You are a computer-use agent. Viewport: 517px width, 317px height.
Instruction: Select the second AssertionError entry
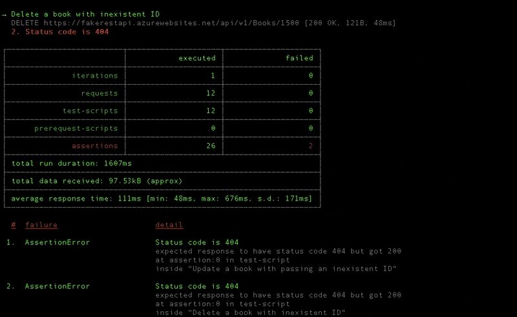(58, 287)
